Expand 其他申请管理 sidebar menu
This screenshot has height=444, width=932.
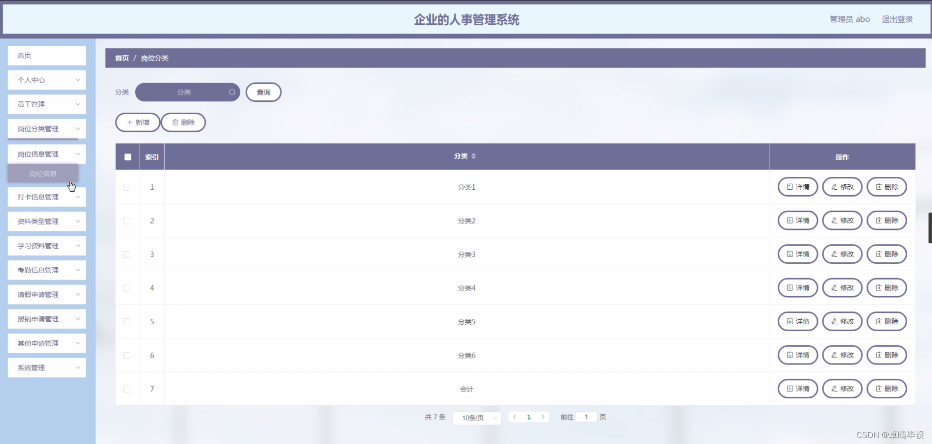coord(47,343)
